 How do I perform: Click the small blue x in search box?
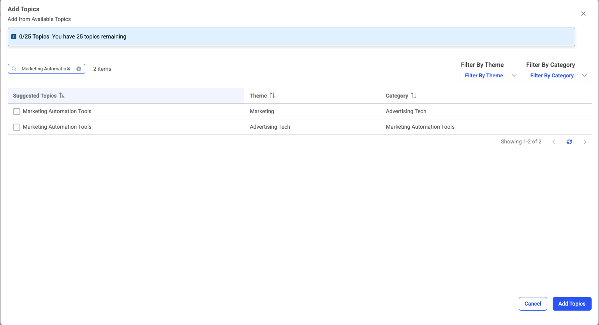[x=69, y=69]
